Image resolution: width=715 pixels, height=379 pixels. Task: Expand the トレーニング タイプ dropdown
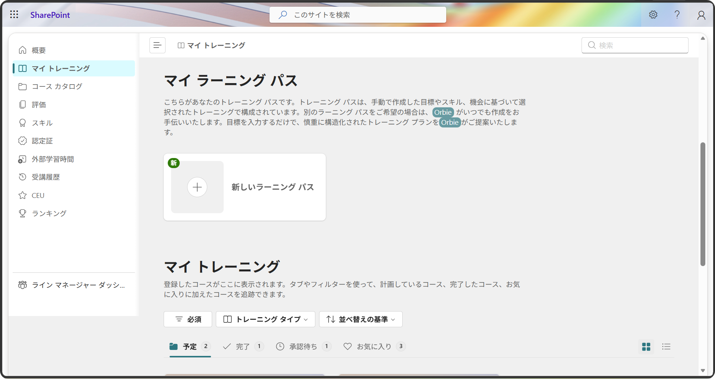point(265,319)
